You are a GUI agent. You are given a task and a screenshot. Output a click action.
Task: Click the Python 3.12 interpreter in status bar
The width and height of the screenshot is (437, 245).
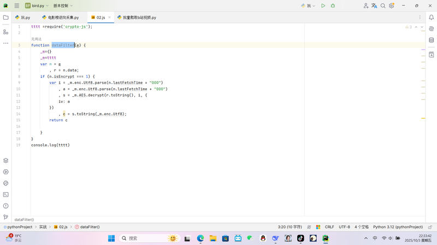point(398,227)
